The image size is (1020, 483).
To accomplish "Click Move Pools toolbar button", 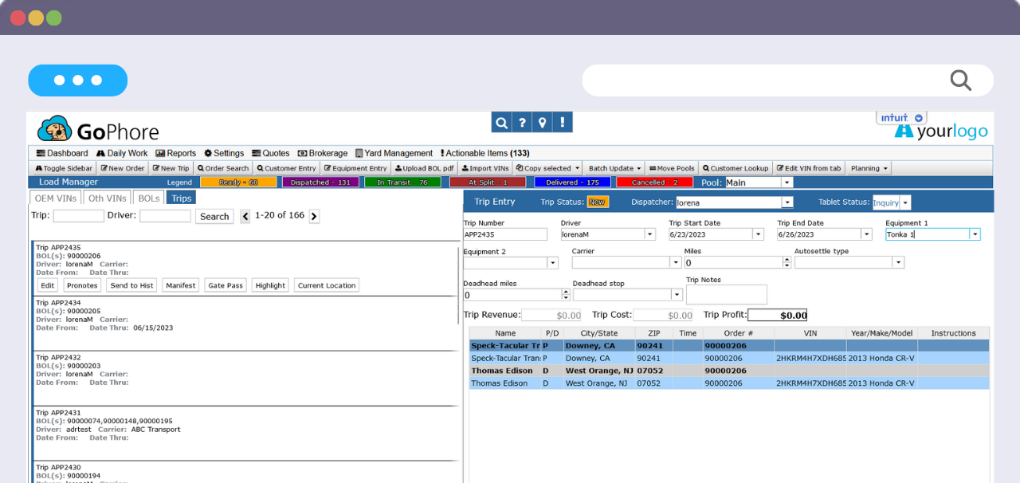I will tap(672, 168).
